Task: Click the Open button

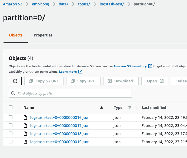Action: (155, 81)
